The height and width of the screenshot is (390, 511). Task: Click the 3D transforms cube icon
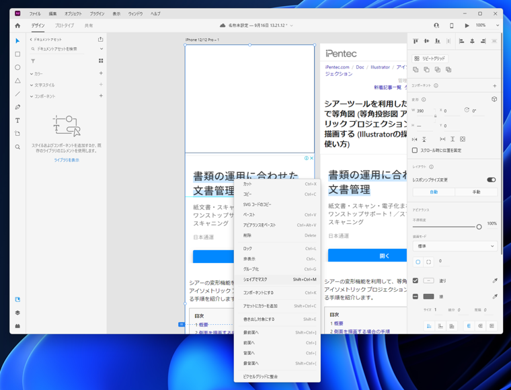point(494,99)
